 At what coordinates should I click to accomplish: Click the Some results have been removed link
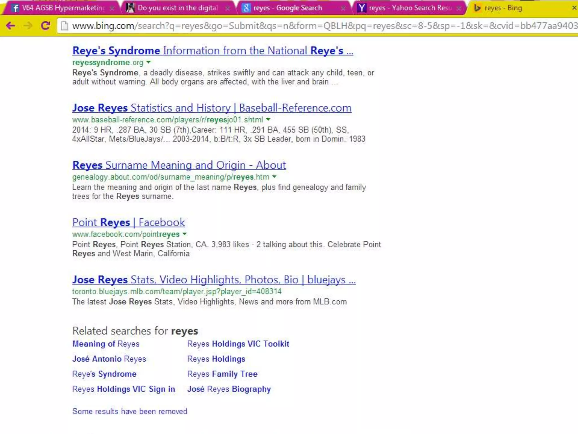coord(130,411)
